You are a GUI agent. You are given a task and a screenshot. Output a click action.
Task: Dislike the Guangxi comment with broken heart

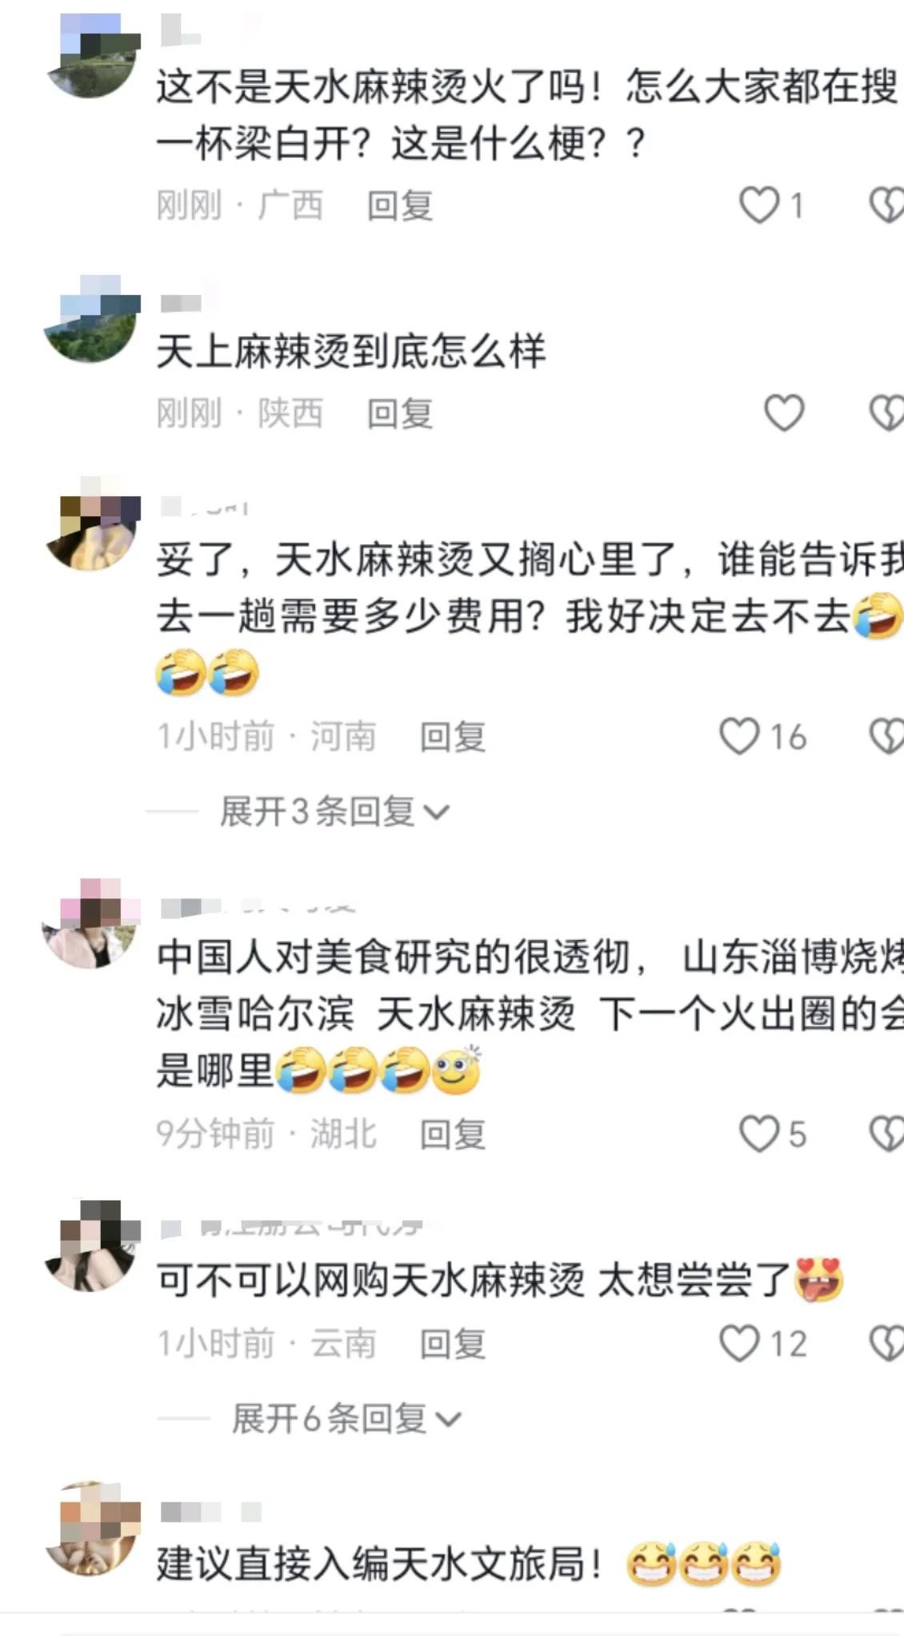coord(886,206)
